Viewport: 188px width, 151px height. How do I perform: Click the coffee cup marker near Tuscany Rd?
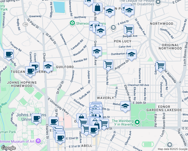[x=9, y=54]
